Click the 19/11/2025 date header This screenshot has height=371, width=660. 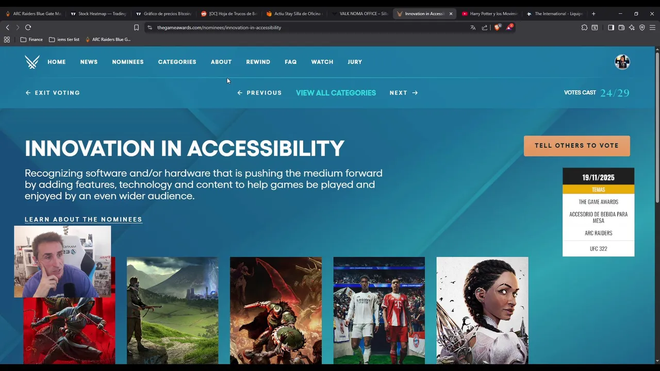598,177
